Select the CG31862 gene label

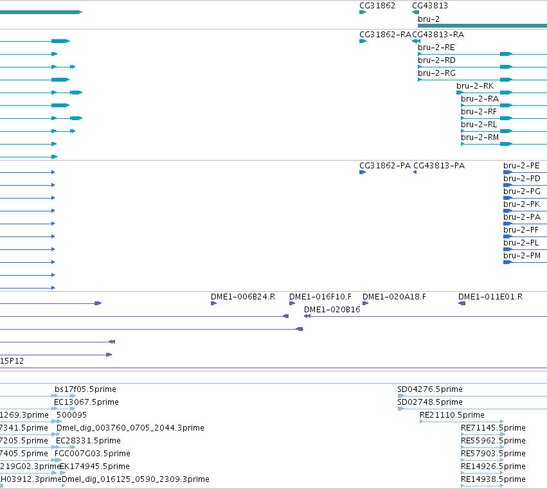pyautogui.click(x=377, y=6)
